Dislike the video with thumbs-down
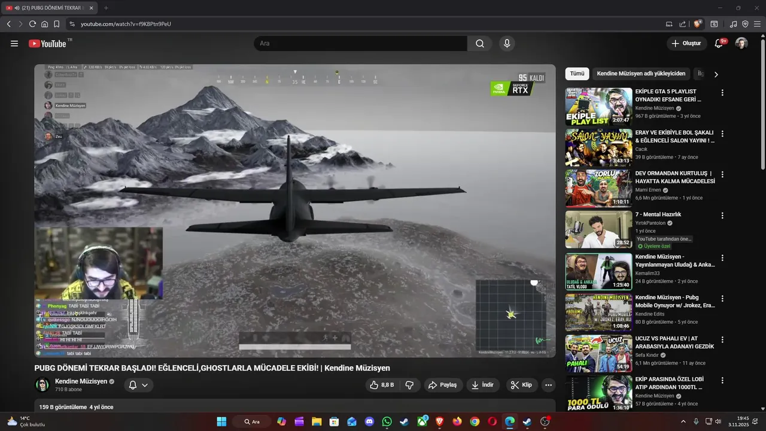 409,385
